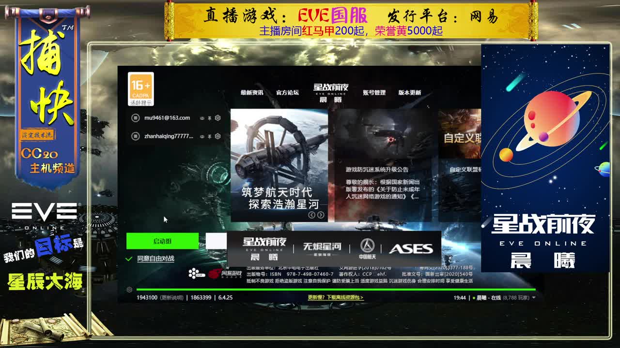The width and height of the screenshot is (620, 348).
Task: Open the 账号管理 tab
Action: [x=374, y=92]
